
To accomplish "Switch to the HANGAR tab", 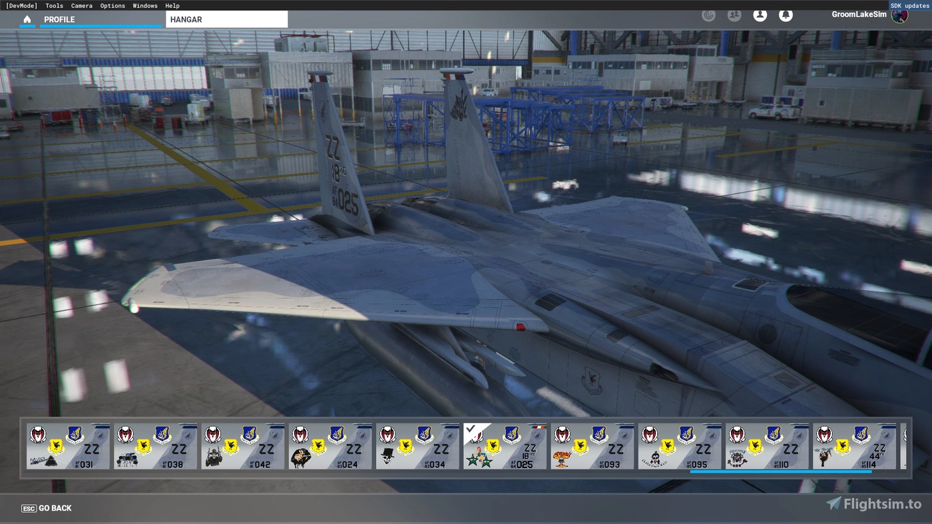I will pyautogui.click(x=185, y=19).
